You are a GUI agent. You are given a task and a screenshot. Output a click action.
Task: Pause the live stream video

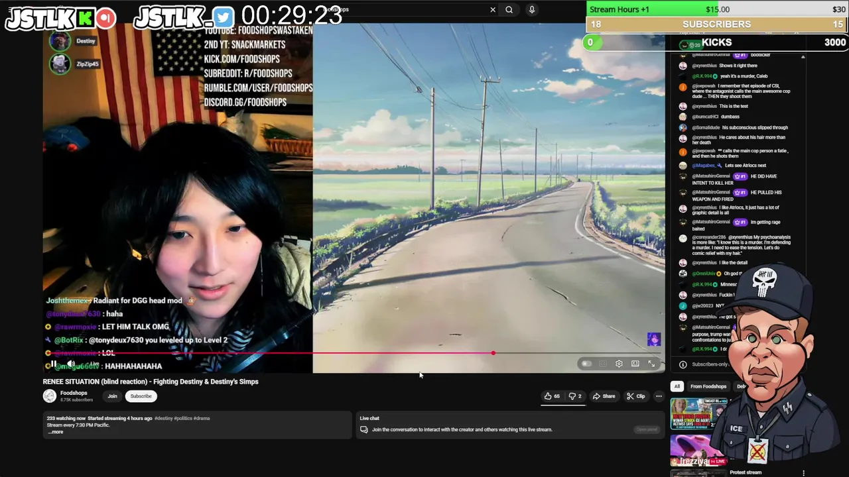point(52,364)
